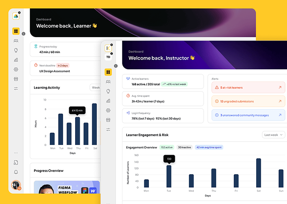Open the store icon in learner sidebar
Screen dimensions: 287x204
(x=16, y=79)
